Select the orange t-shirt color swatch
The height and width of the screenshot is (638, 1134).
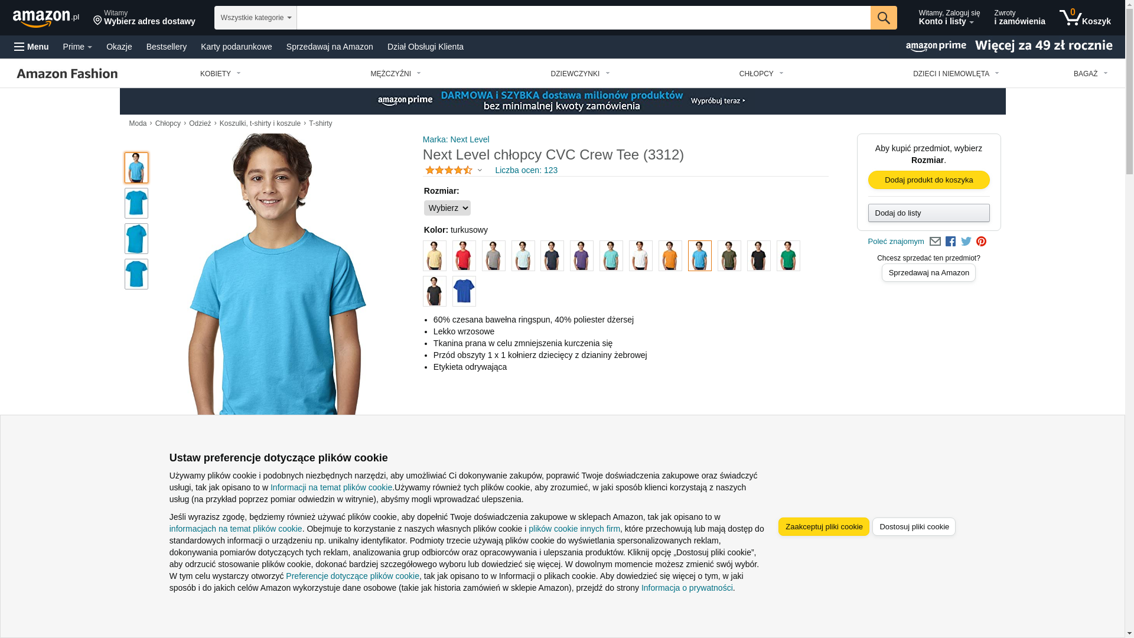pos(670,256)
